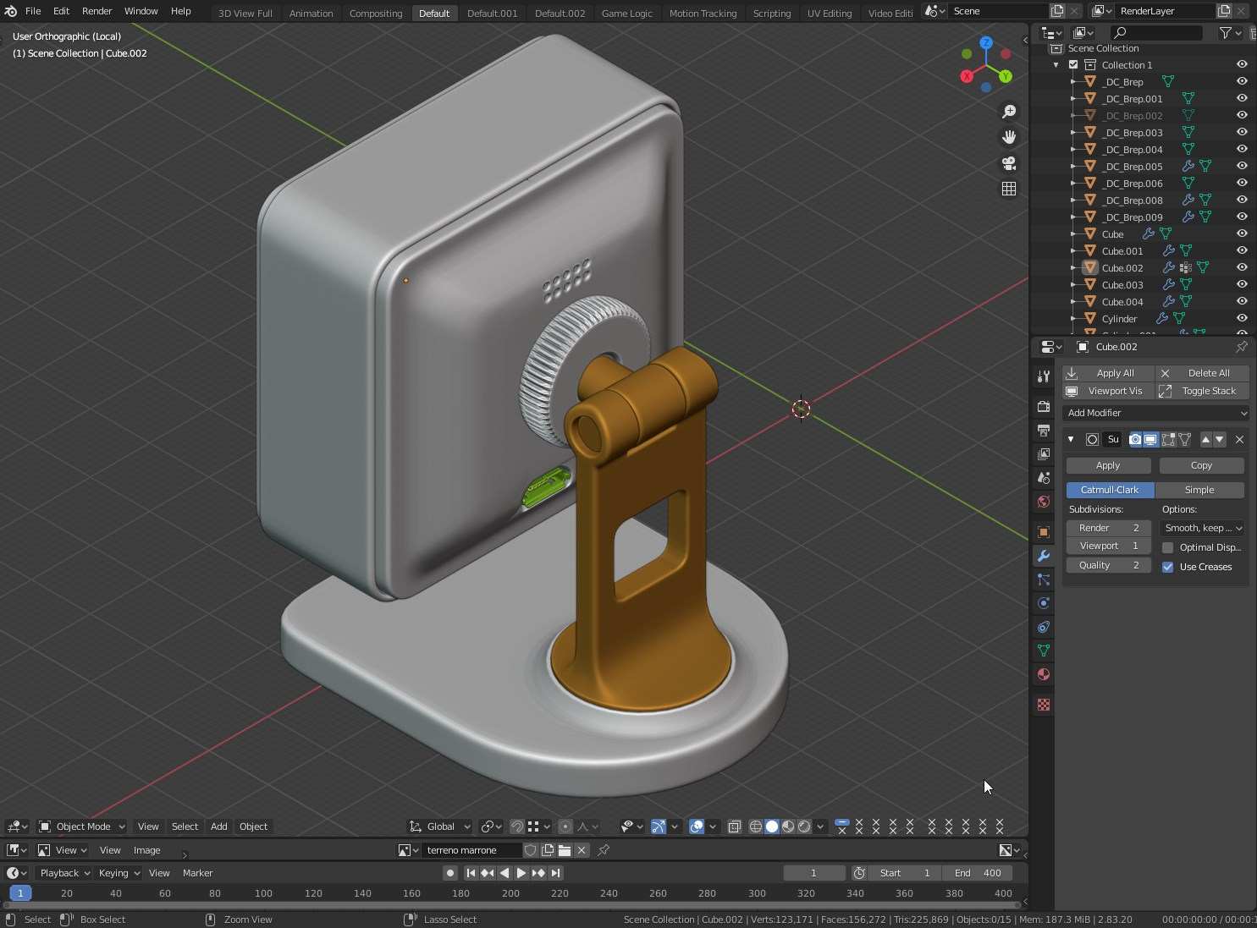Image resolution: width=1257 pixels, height=928 pixels.
Task: Click the zoom magnifier viewport icon
Action: (1008, 112)
